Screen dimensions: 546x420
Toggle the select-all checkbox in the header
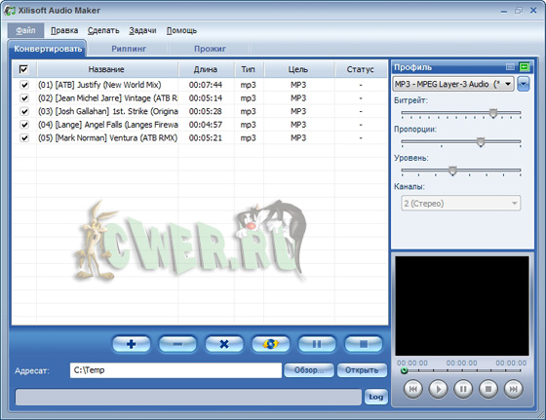pos(23,69)
